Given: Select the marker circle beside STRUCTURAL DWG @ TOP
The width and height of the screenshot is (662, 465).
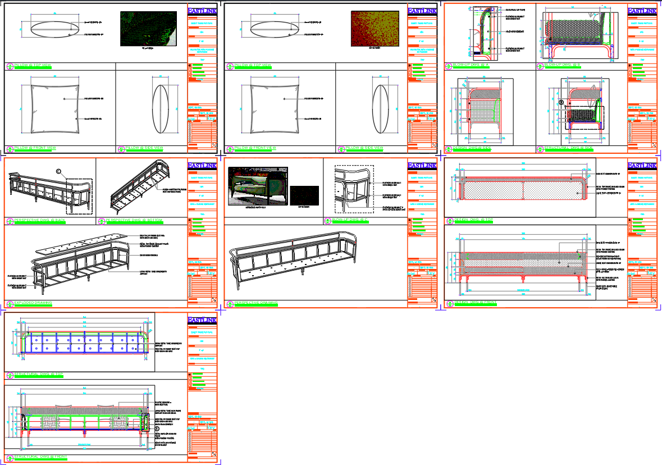Looking at the screenshot, I should tap(8, 373).
